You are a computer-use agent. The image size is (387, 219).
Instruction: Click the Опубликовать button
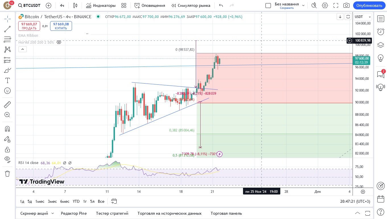369,5
